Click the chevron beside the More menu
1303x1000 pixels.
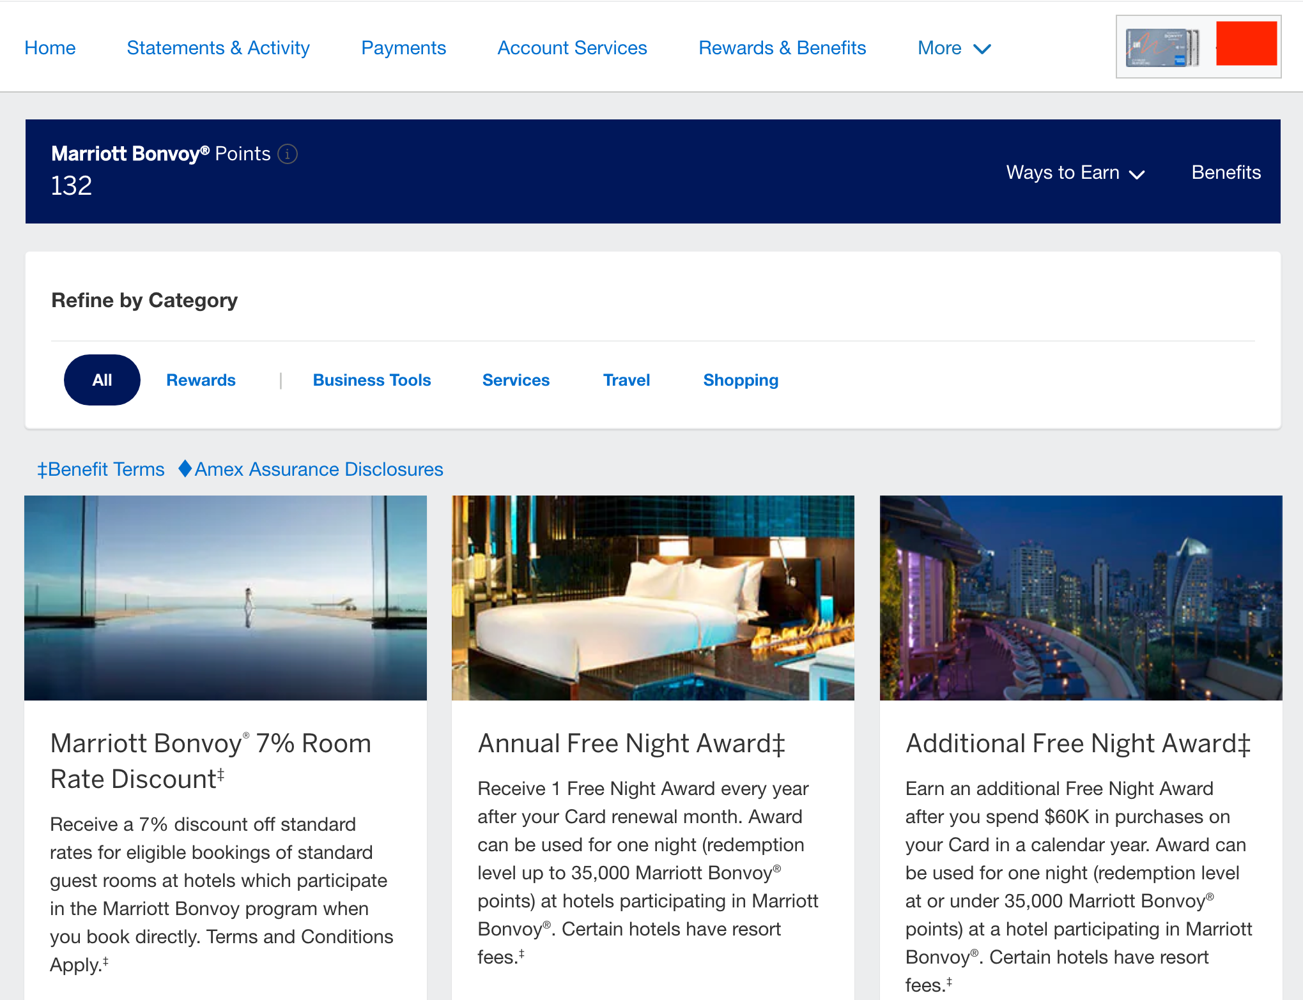coord(983,48)
